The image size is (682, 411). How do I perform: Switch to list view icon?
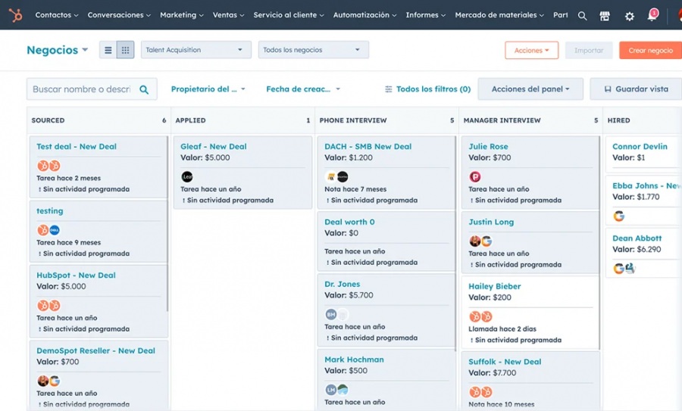click(108, 51)
